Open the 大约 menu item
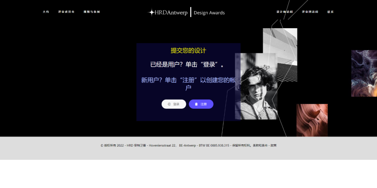Image resolution: width=377 pixels, height=188 pixels. pos(46,12)
